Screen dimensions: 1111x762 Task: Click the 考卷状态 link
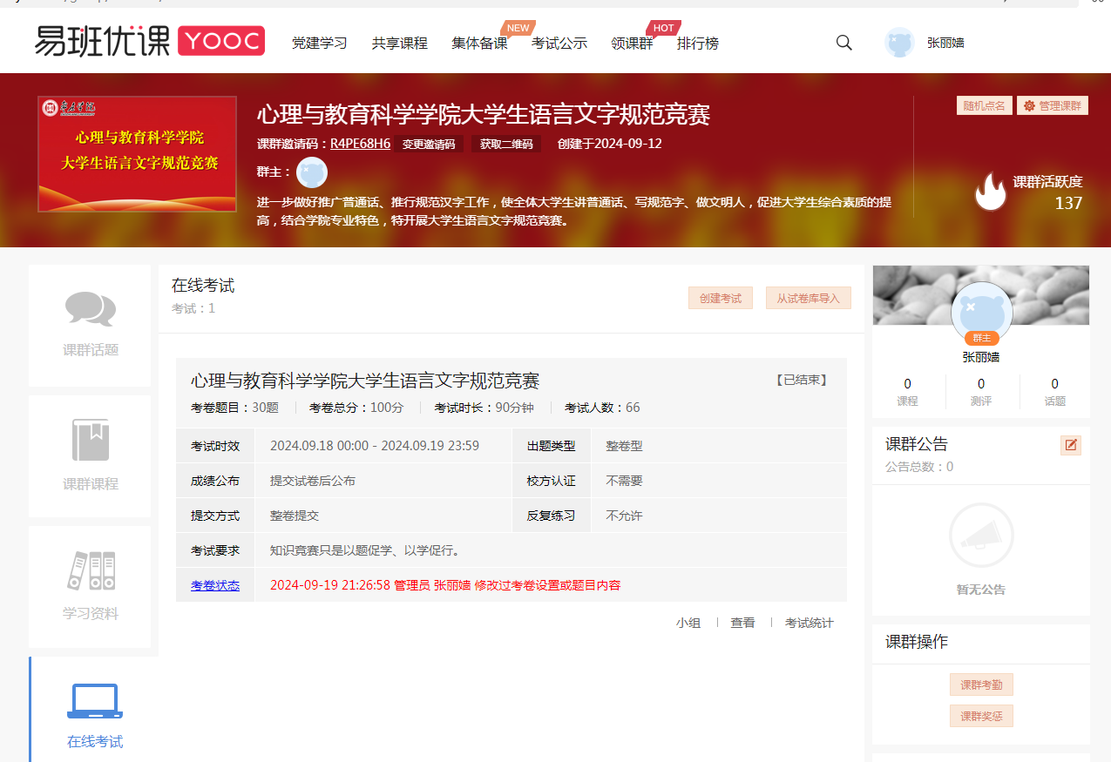pyautogui.click(x=214, y=584)
